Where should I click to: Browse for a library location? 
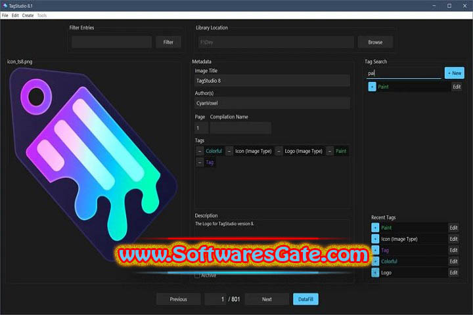tap(375, 42)
